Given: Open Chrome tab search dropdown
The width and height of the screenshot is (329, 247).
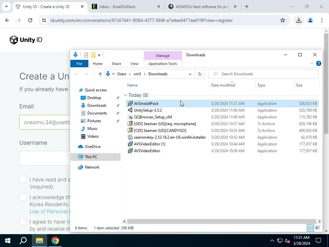Looking at the screenshot, I should [6, 6].
